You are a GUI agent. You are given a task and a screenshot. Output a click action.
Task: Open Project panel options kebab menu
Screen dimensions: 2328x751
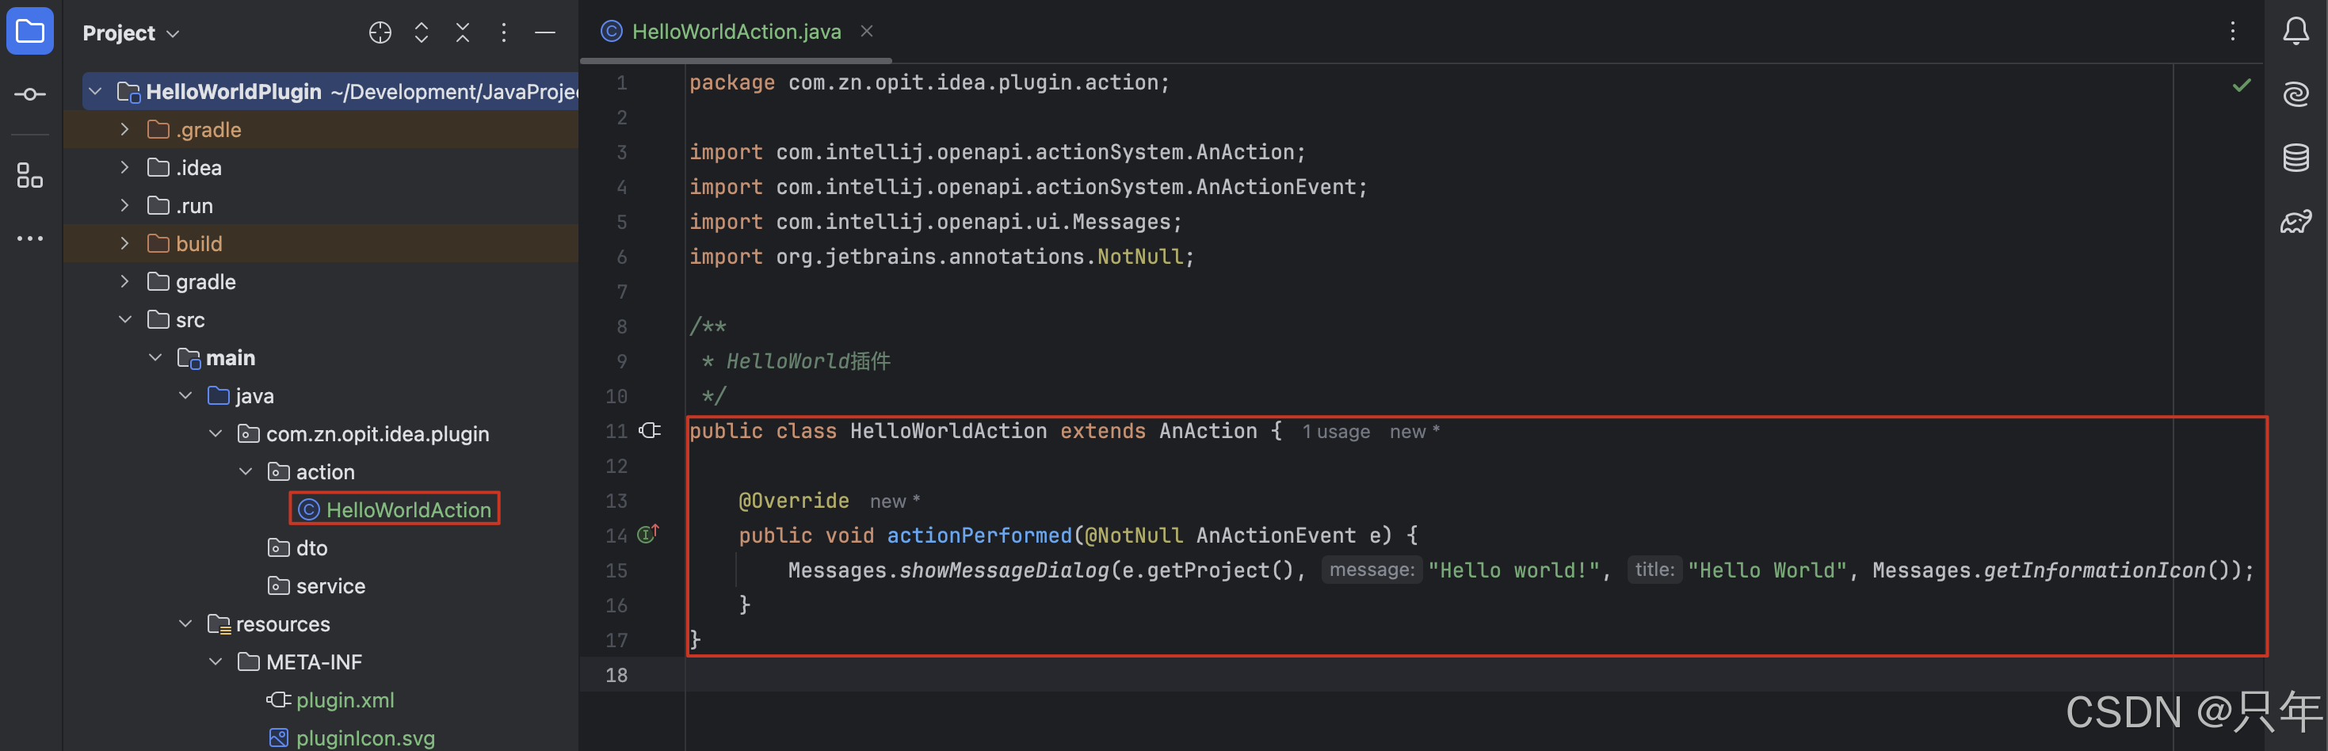[503, 32]
